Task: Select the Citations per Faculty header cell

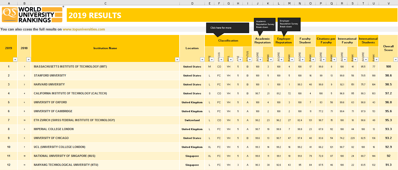Action: click(x=326, y=41)
